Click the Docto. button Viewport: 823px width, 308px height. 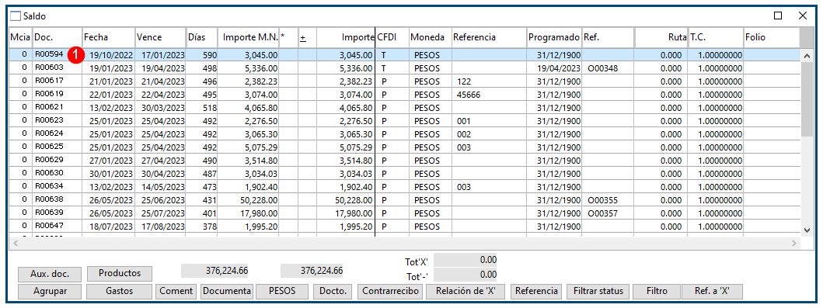(333, 291)
